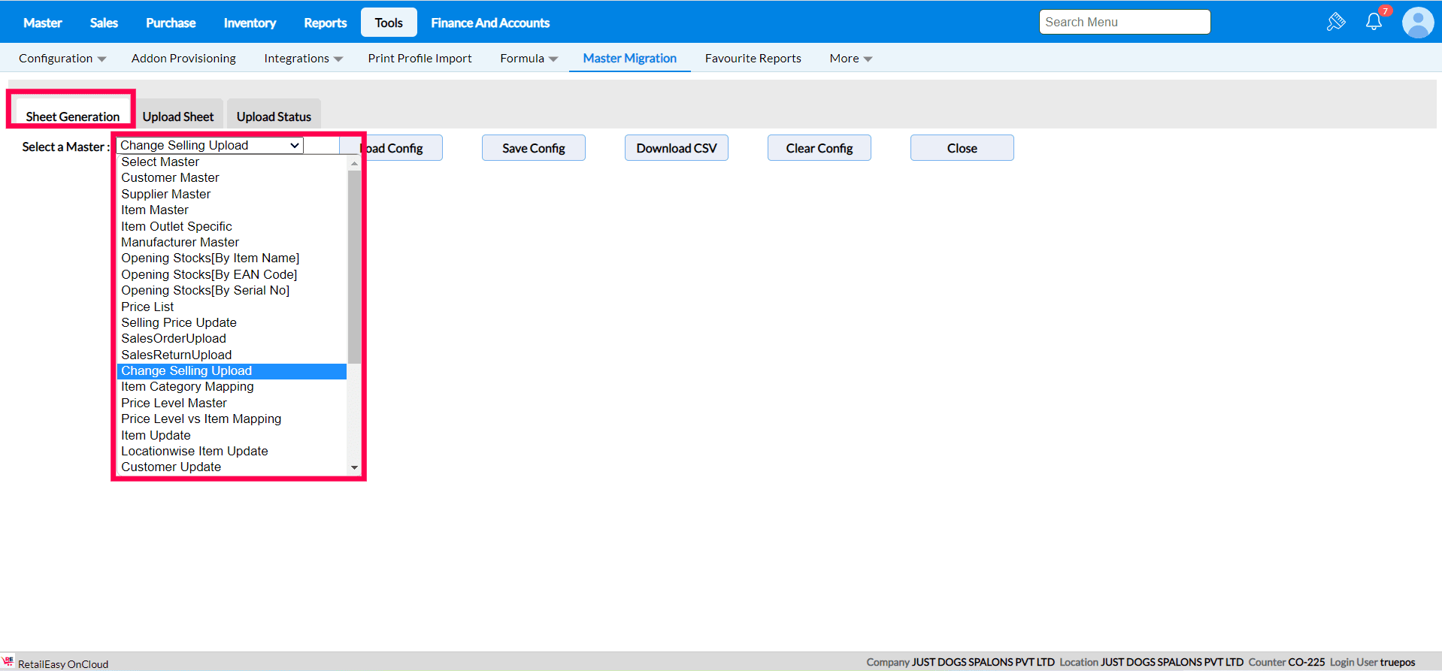Open Favourite Reports

[x=753, y=59]
